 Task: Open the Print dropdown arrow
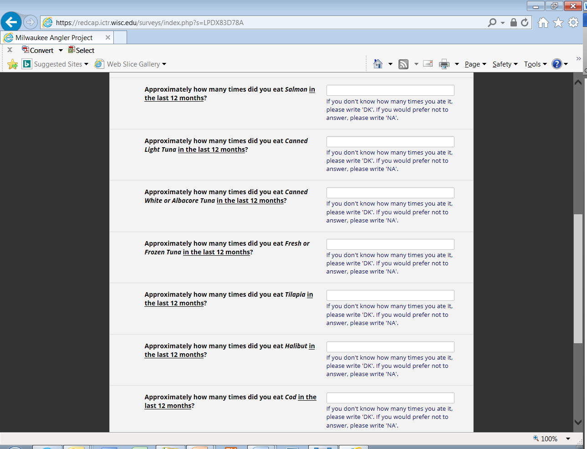pyautogui.click(x=457, y=64)
